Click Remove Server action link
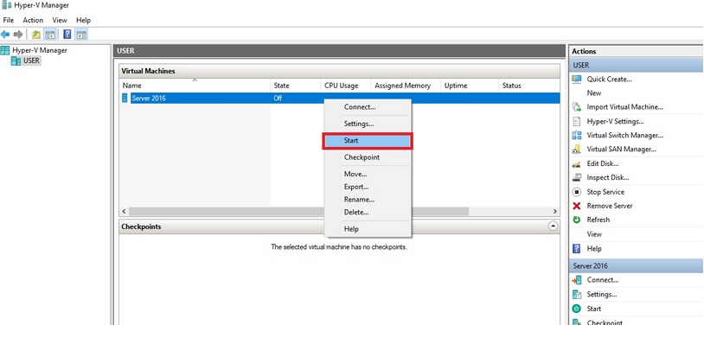 pos(609,206)
